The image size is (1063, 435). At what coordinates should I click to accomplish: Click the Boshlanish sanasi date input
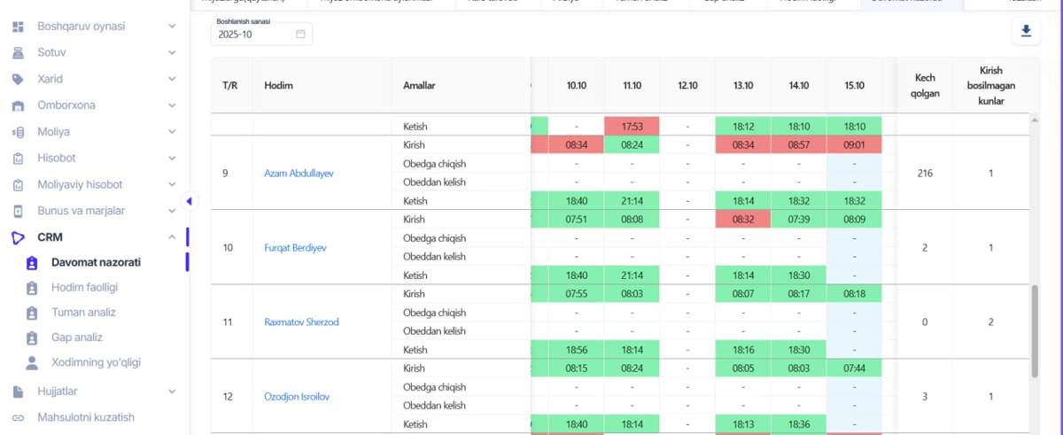point(252,35)
